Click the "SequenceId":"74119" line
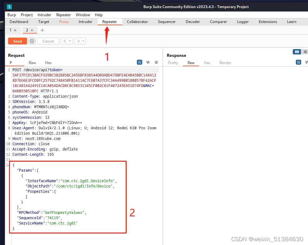 click(40, 218)
